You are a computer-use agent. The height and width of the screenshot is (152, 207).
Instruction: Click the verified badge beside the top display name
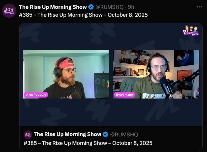point(91,7)
